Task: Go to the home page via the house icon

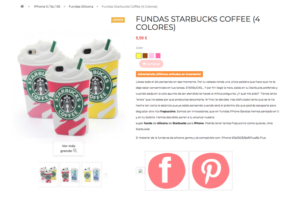Action: tap(22, 6)
